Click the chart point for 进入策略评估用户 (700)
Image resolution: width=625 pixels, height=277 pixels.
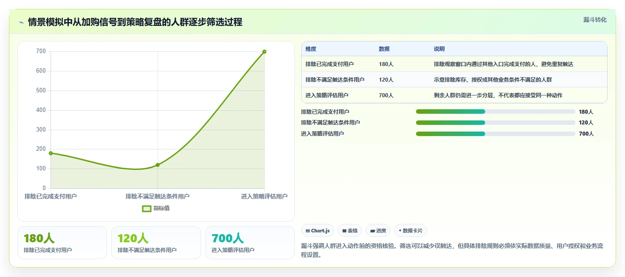264,52
